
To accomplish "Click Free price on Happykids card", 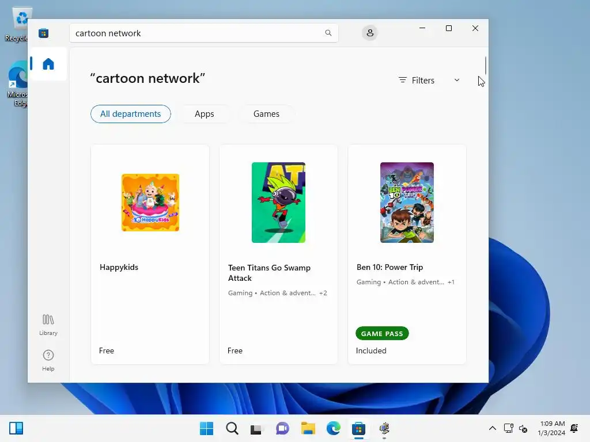I will pos(107,350).
